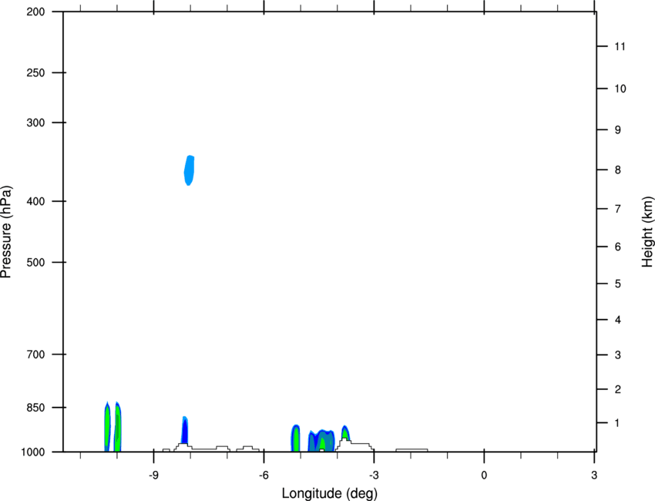
Task: Click the 2 km height label
Action: click(x=618, y=389)
